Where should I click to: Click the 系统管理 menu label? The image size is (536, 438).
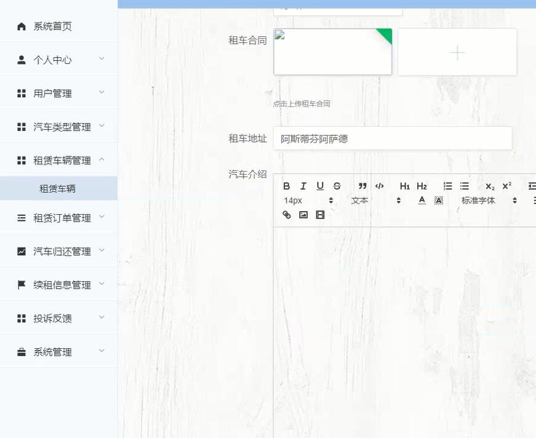[52, 351]
